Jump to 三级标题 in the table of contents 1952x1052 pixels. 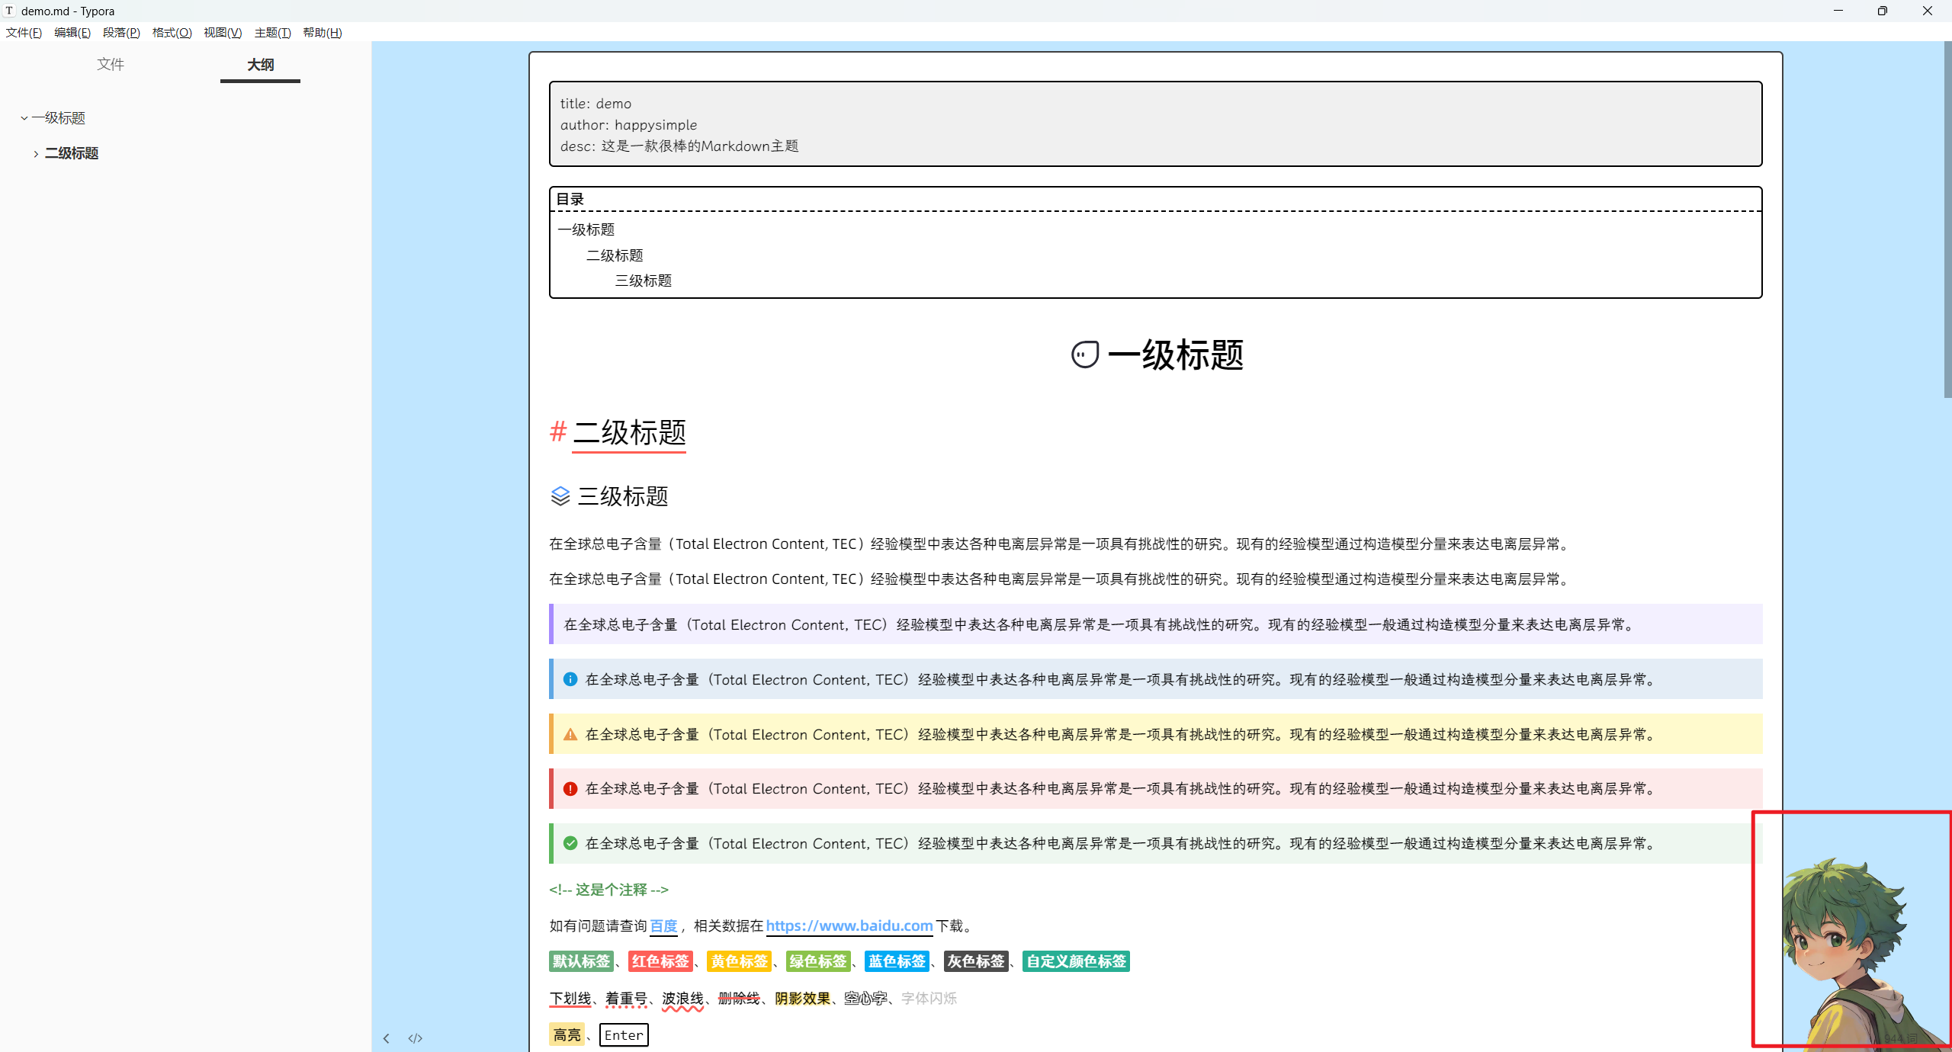coord(644,281)
